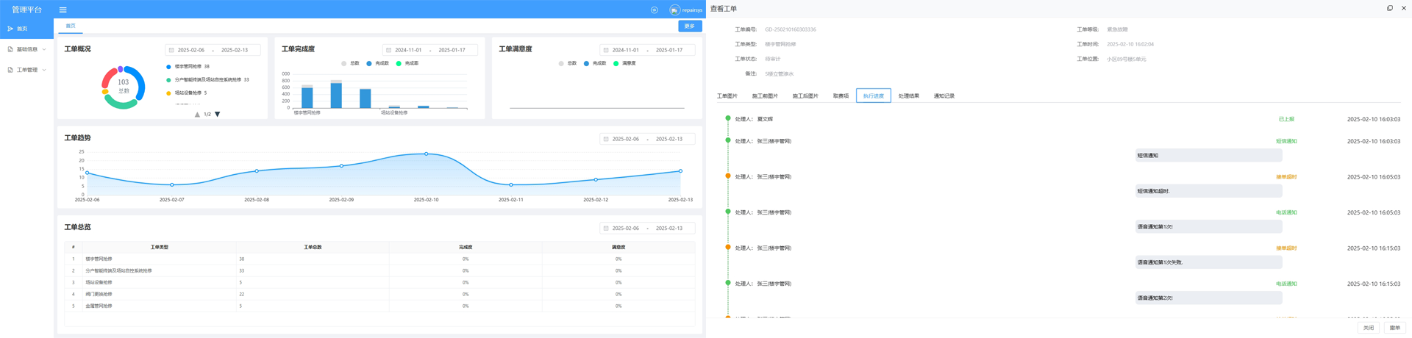Click the blue 楼宇管网抢修 legend swatch
Viewport: 1412px width, 338px height.
coord(169,67)
